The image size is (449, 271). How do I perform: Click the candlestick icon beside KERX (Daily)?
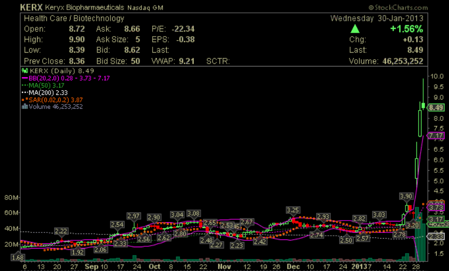tap(25, 71)
